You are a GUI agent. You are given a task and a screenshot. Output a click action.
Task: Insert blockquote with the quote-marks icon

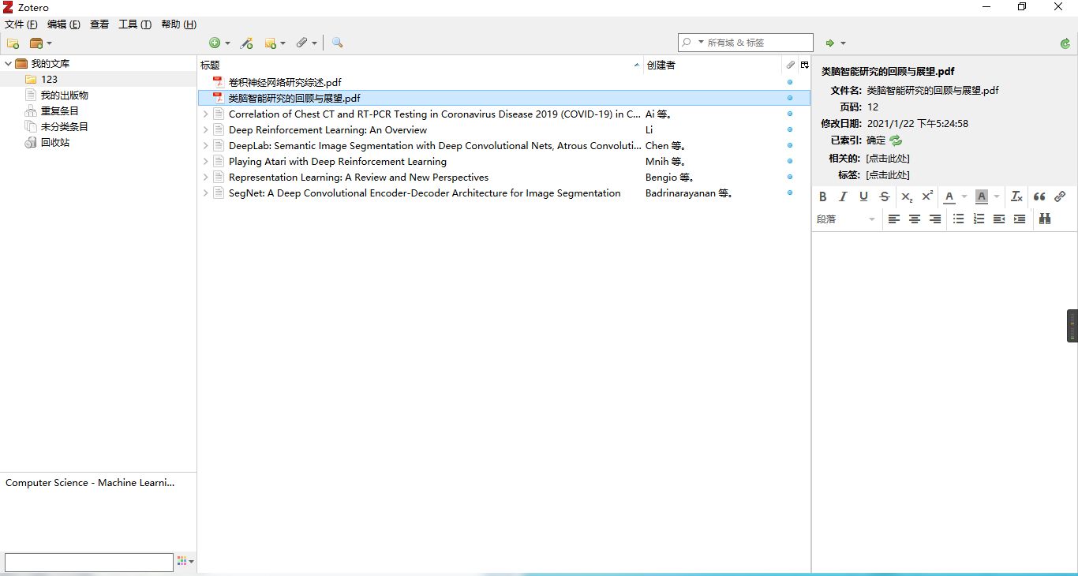click(1039, 196)
